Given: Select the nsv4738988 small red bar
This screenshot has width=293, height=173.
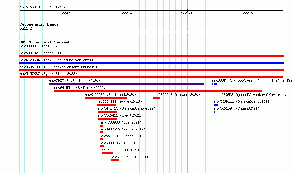Looking at the screenshot, I should [x=102, y=126].
